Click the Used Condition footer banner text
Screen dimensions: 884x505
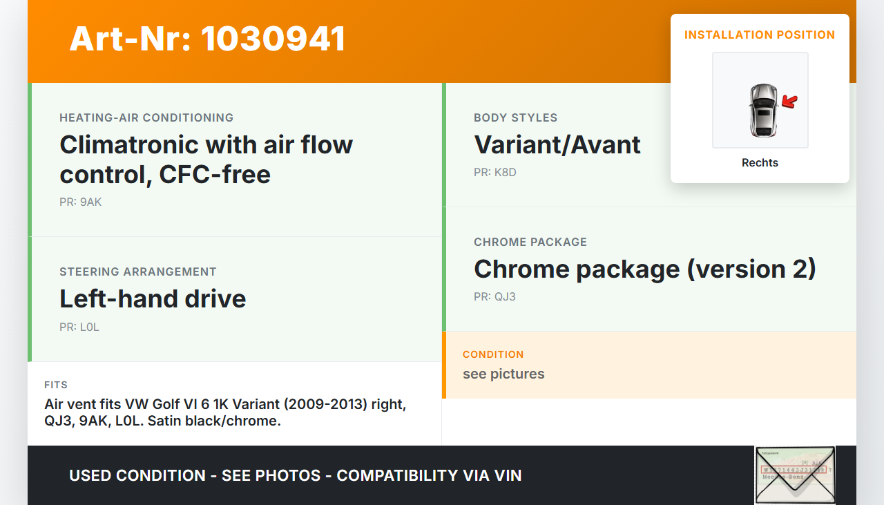coord(295,475)
